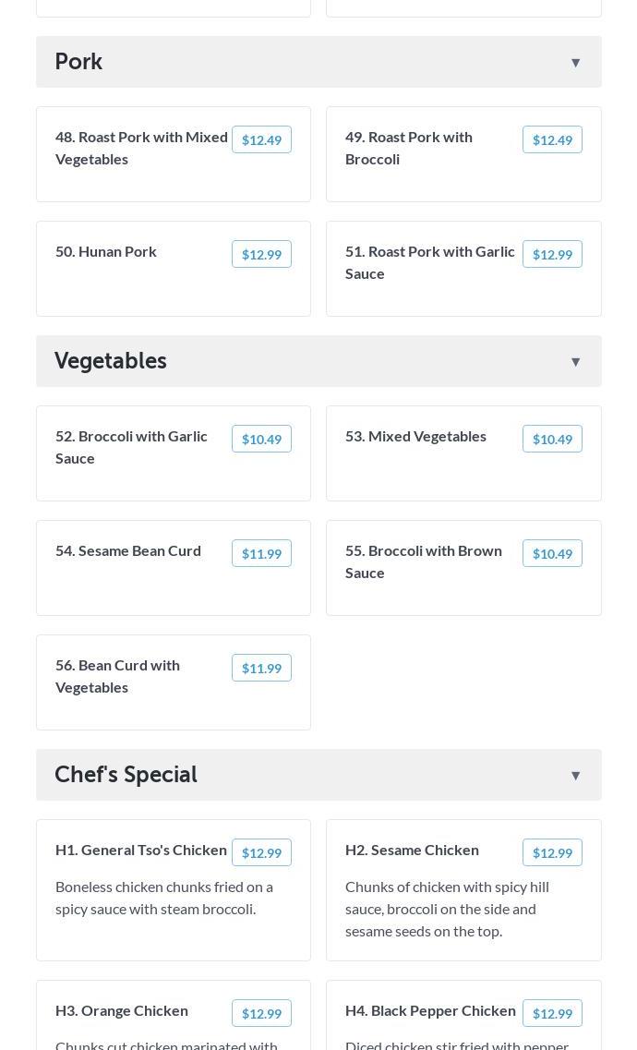Collapse the Pork section arrow
Viewport: 637px width, 1050px height.
pos(575,63)
